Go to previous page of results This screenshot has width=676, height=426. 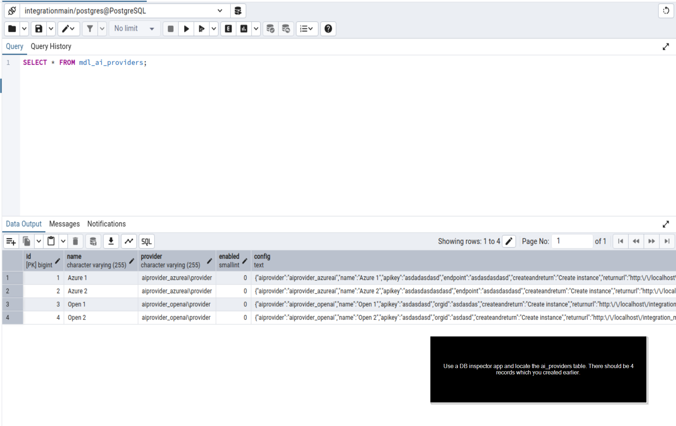[636, 241]
